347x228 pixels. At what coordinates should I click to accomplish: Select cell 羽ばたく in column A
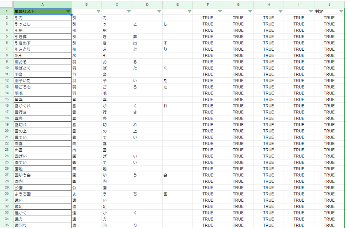click(42, 68)
